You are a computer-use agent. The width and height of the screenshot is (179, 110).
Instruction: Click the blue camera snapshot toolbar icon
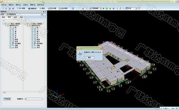pyautogui.click(x=73, y=8)
